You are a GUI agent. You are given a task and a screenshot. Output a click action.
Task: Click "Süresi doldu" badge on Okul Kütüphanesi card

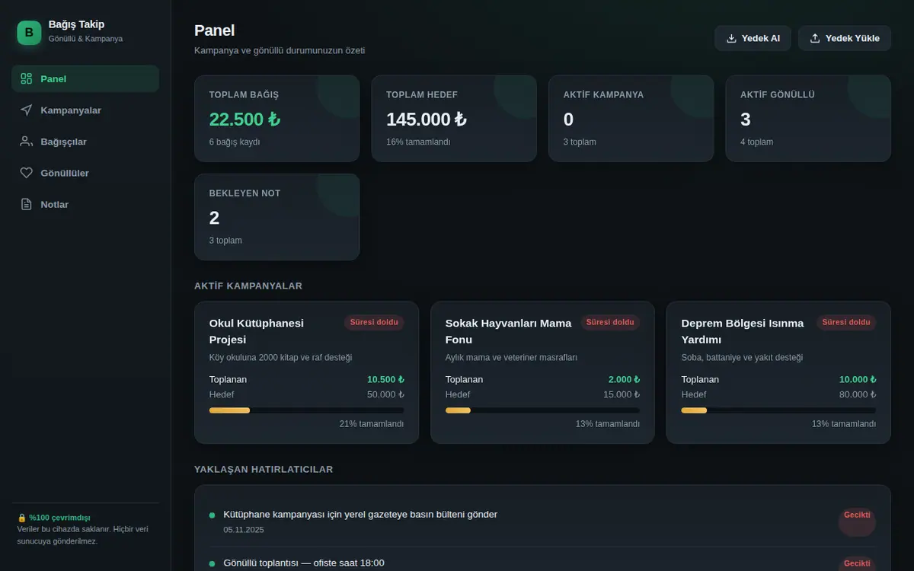click(374, 322)
